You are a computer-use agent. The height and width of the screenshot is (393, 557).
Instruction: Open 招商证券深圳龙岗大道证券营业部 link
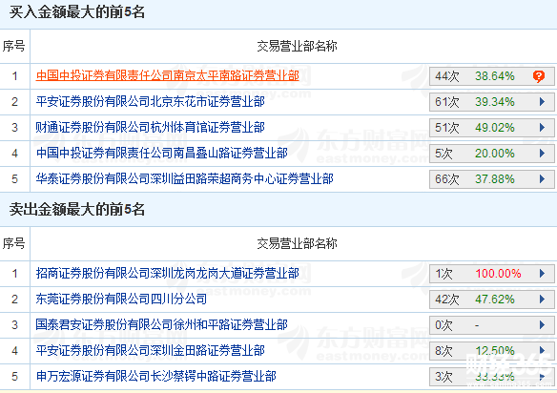[x=167, y=273]
